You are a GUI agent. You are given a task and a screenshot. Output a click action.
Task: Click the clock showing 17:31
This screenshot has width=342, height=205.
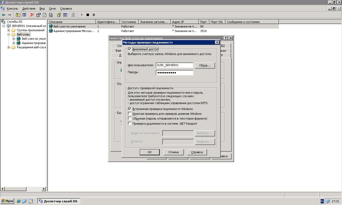[335, 201]
